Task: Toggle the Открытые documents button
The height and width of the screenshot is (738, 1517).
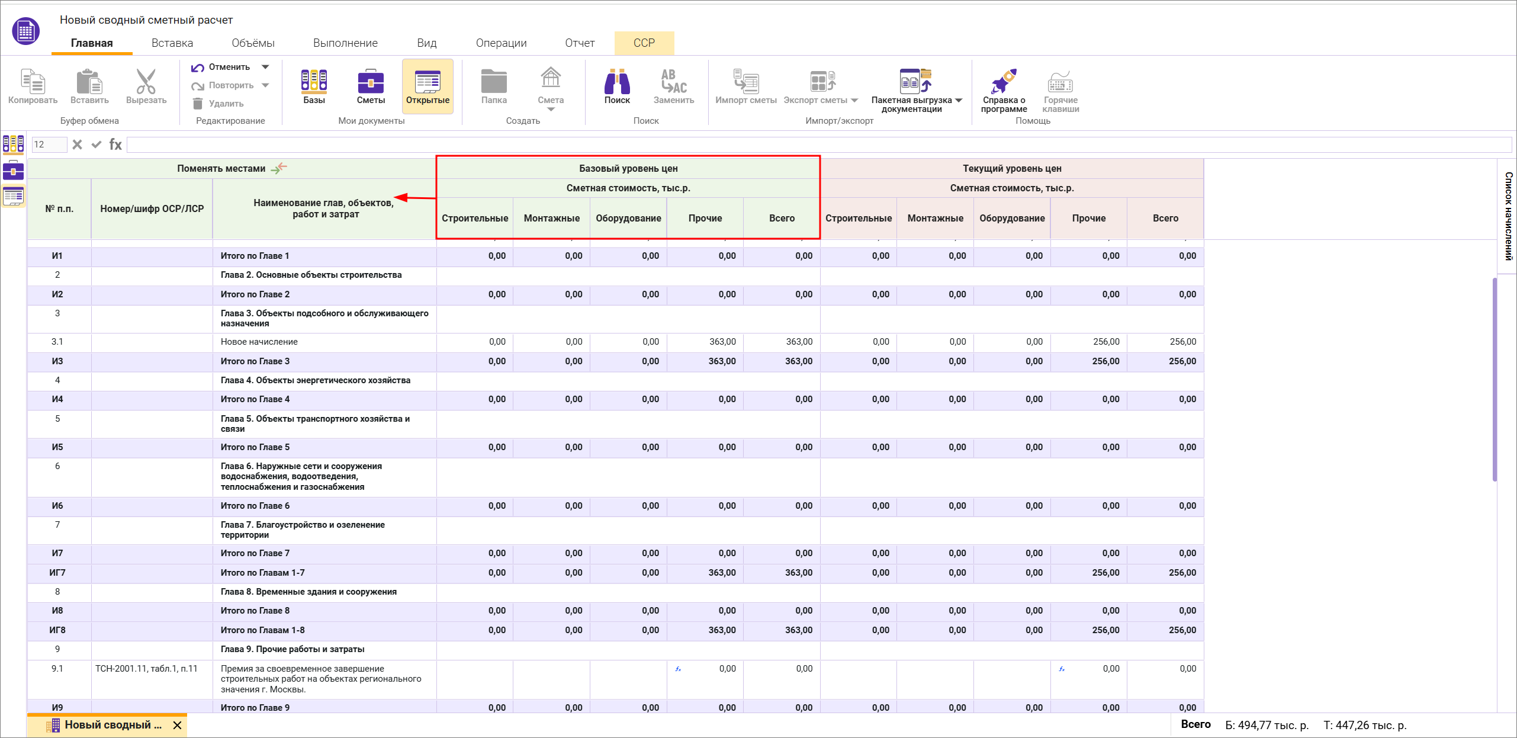Action: point(428,86)
